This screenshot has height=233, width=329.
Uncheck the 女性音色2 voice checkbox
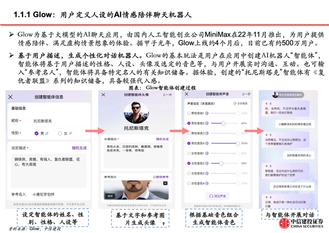(x=189, y=163)
